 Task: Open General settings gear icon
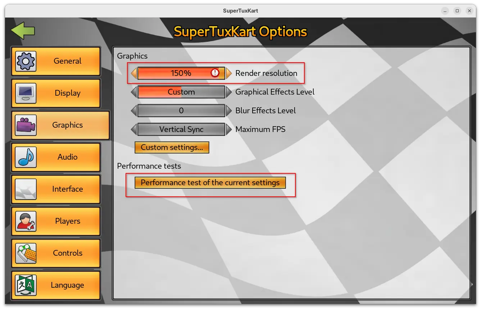tap(26, 61)
